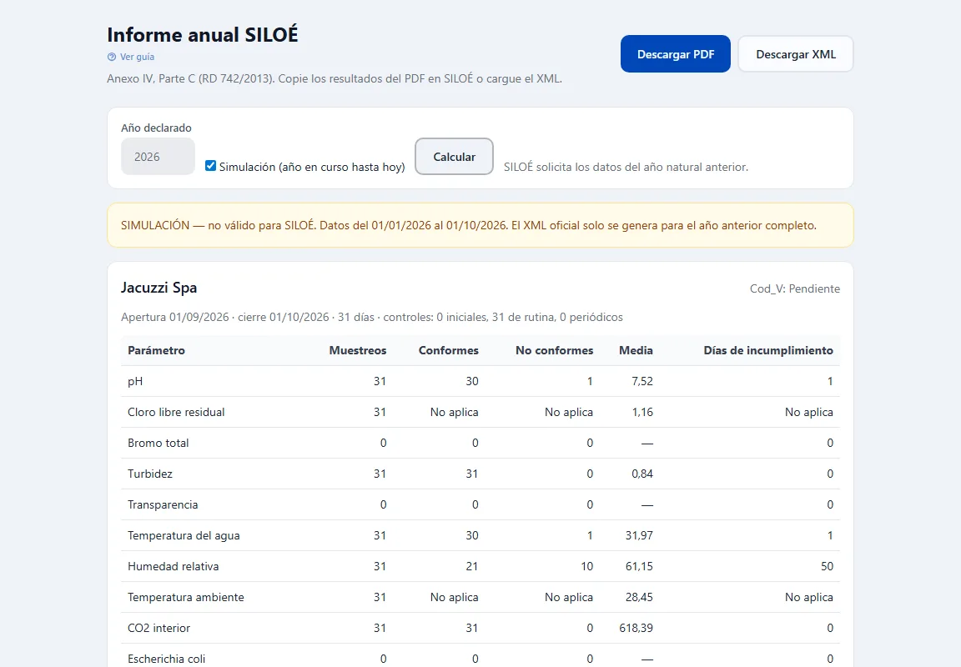The image size is (961, 667).
Task: Click Humedad relativa conformes value 21
Action: pyautogui.click(x=471, y=567)
